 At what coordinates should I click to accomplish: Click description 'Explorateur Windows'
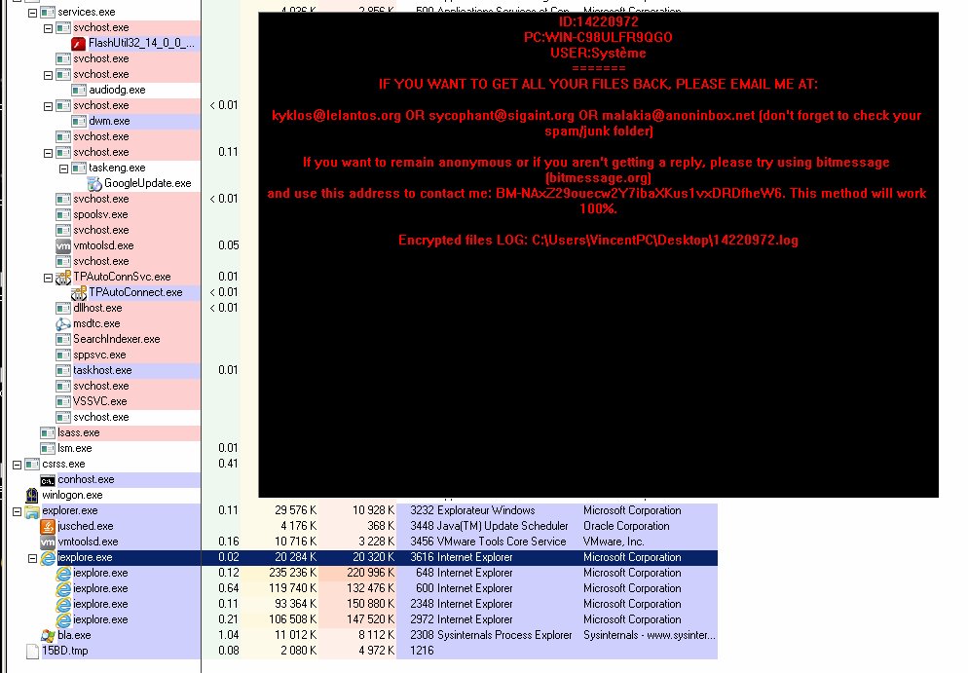pyautogui.click(x=486, y=510)
